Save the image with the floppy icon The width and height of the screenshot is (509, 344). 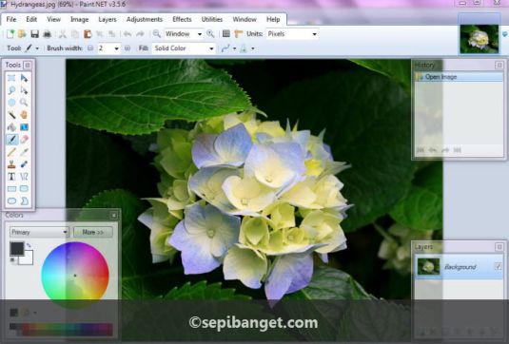tap(35, 33)
